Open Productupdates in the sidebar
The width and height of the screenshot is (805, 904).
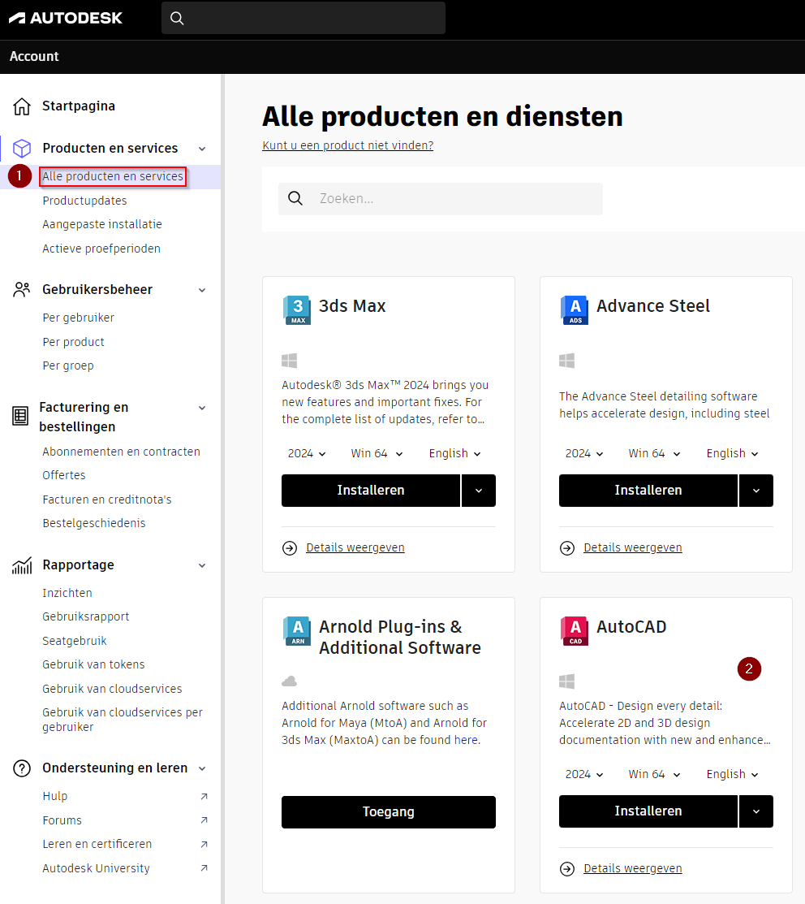84,201
